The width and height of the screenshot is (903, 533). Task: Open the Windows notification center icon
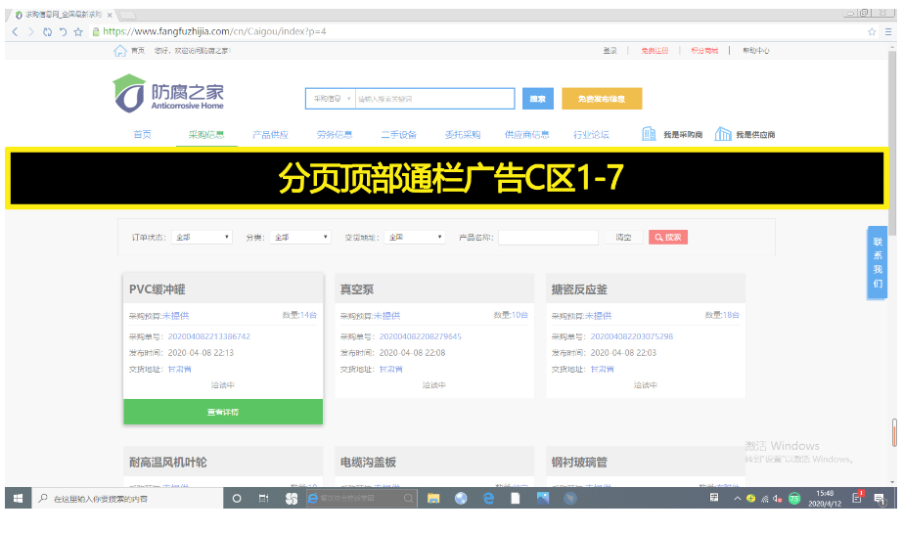[x=856, y=498]
